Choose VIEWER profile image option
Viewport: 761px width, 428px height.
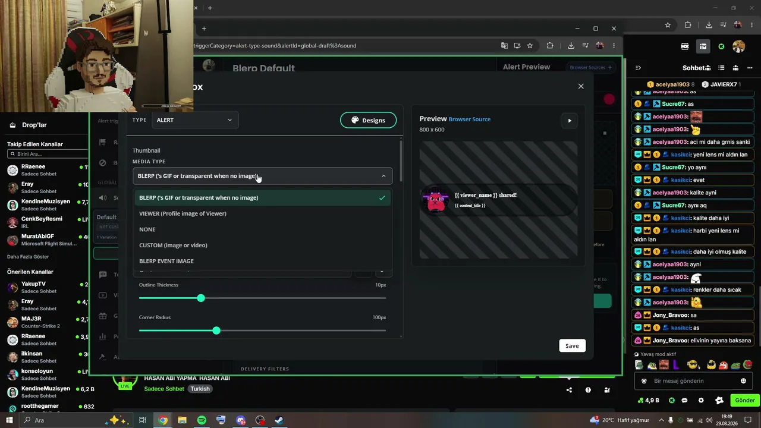pyautogui.click(x=262, y=213)
